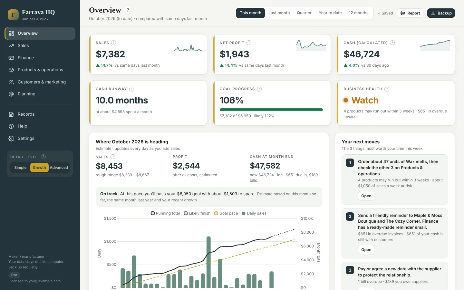Click the Back up link in sidebar footer

[15, 267]
